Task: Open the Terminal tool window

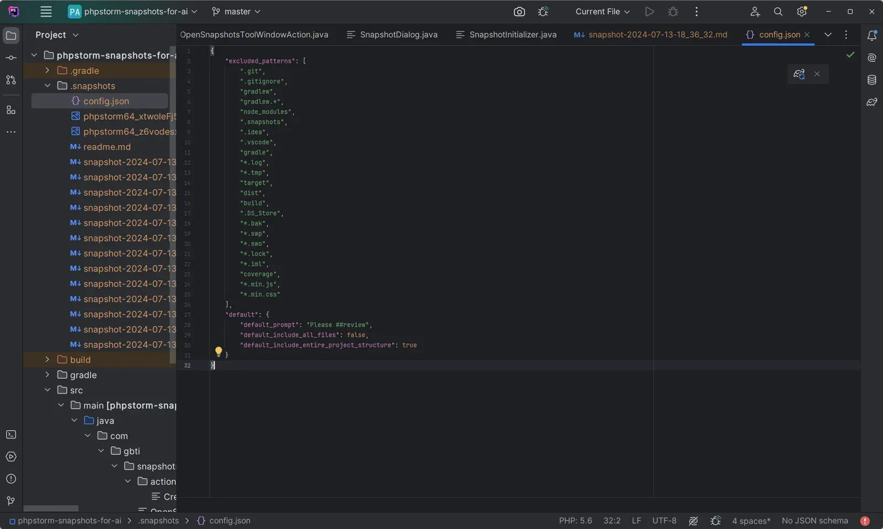Action: click(11, 435)
